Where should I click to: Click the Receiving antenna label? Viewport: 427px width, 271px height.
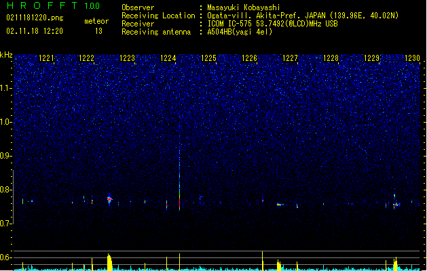click(156, 32)
